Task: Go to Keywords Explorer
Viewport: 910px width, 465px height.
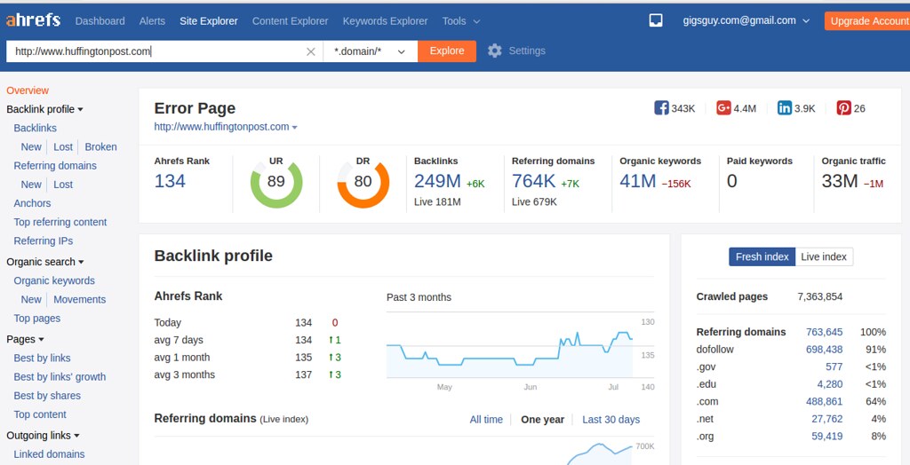Action: click(385, 20)
